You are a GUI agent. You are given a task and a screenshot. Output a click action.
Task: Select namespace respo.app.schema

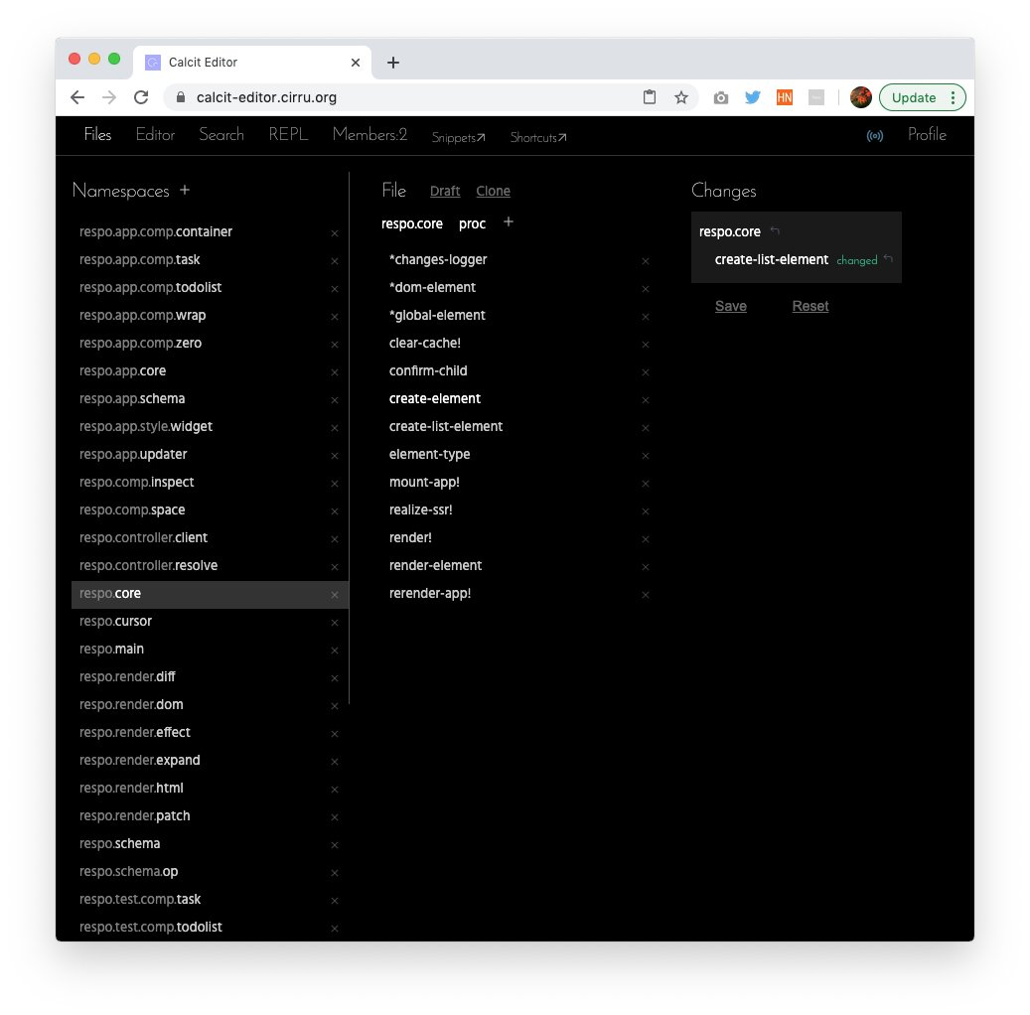[210, 399]
